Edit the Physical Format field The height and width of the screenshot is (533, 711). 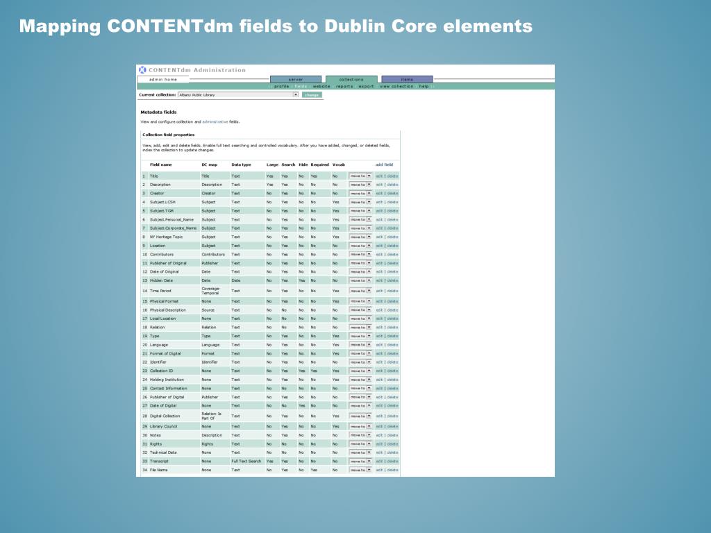pos(379,301)
